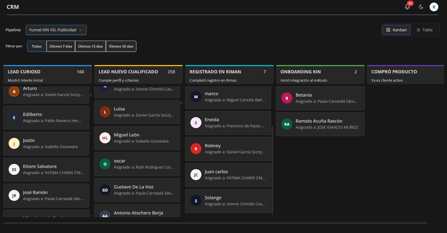Click Robney's red R avatar icon

coord(196,149)
